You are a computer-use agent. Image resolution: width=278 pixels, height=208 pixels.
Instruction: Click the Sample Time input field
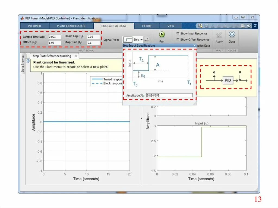(x=54, y=37)
